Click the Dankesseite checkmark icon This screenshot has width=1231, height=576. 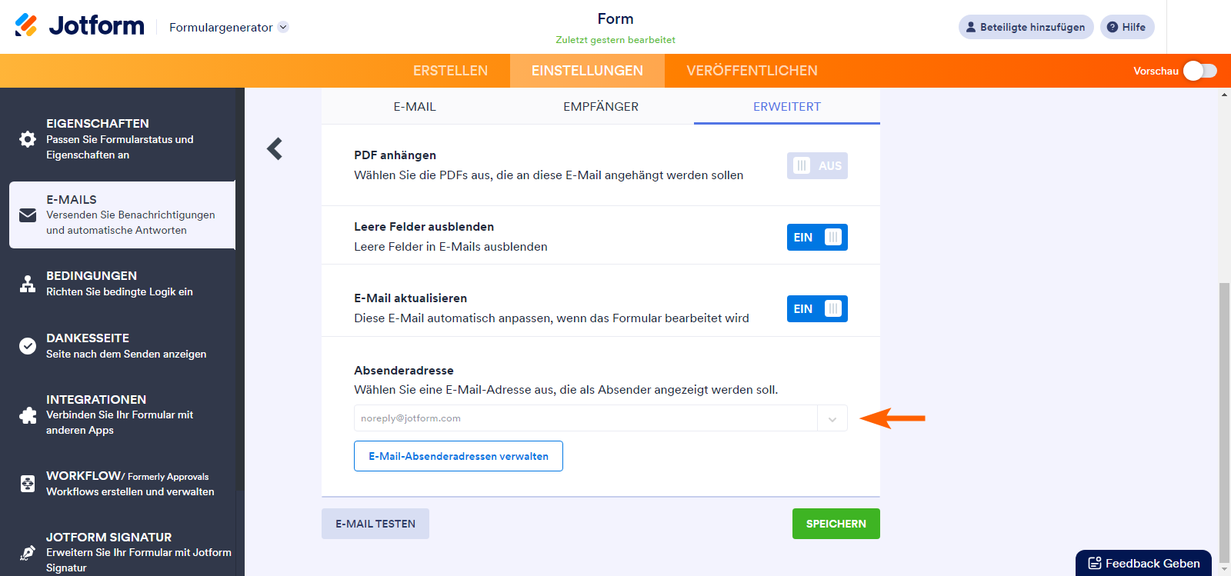click(x=28, y=346)
